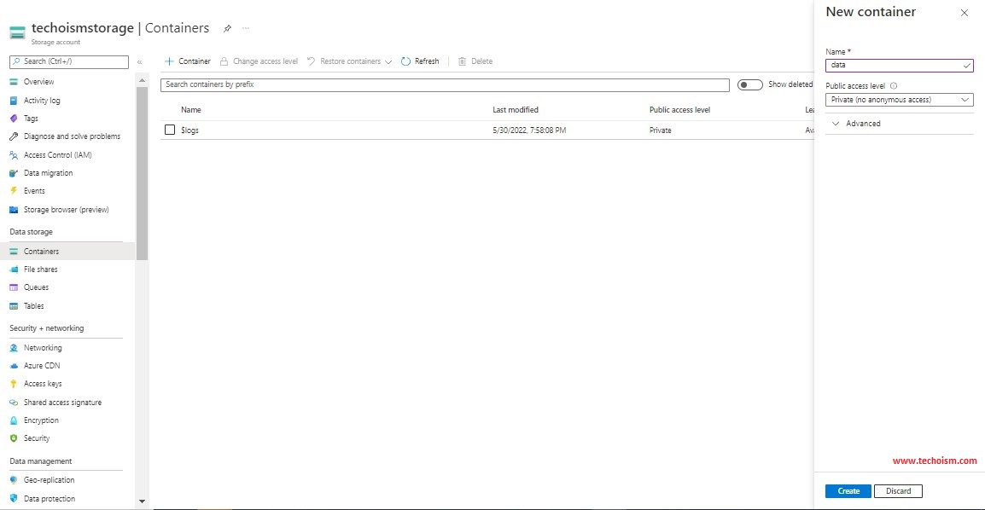
Task: Open the more options ellipsis in header
Action: (x=246, y=28)
